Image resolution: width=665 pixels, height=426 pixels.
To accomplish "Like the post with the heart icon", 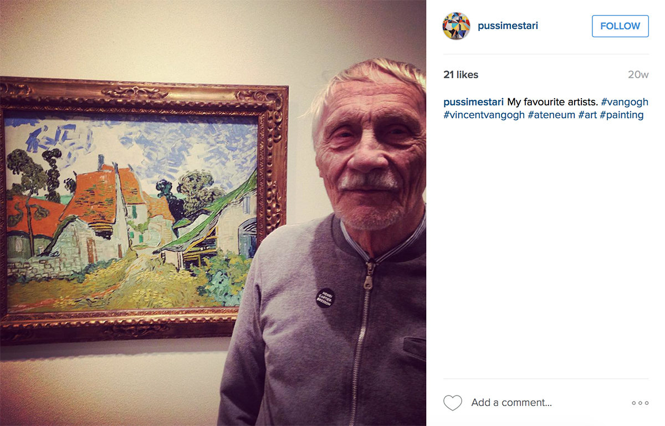I will tap(453, 403).
